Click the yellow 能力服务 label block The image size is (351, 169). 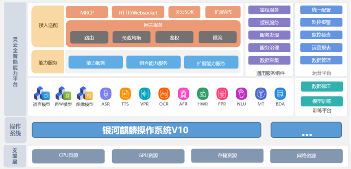pos(48,62)
